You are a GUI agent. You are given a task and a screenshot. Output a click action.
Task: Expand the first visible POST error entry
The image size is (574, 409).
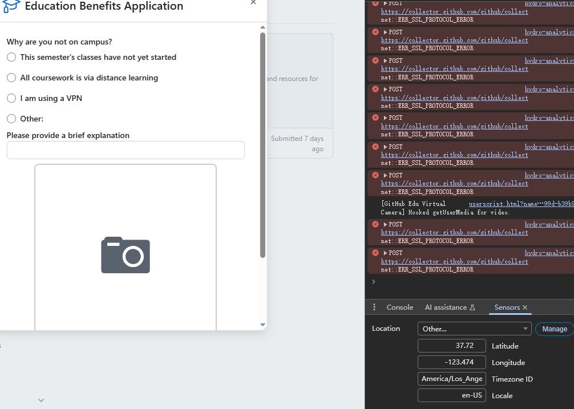[385, 3]
